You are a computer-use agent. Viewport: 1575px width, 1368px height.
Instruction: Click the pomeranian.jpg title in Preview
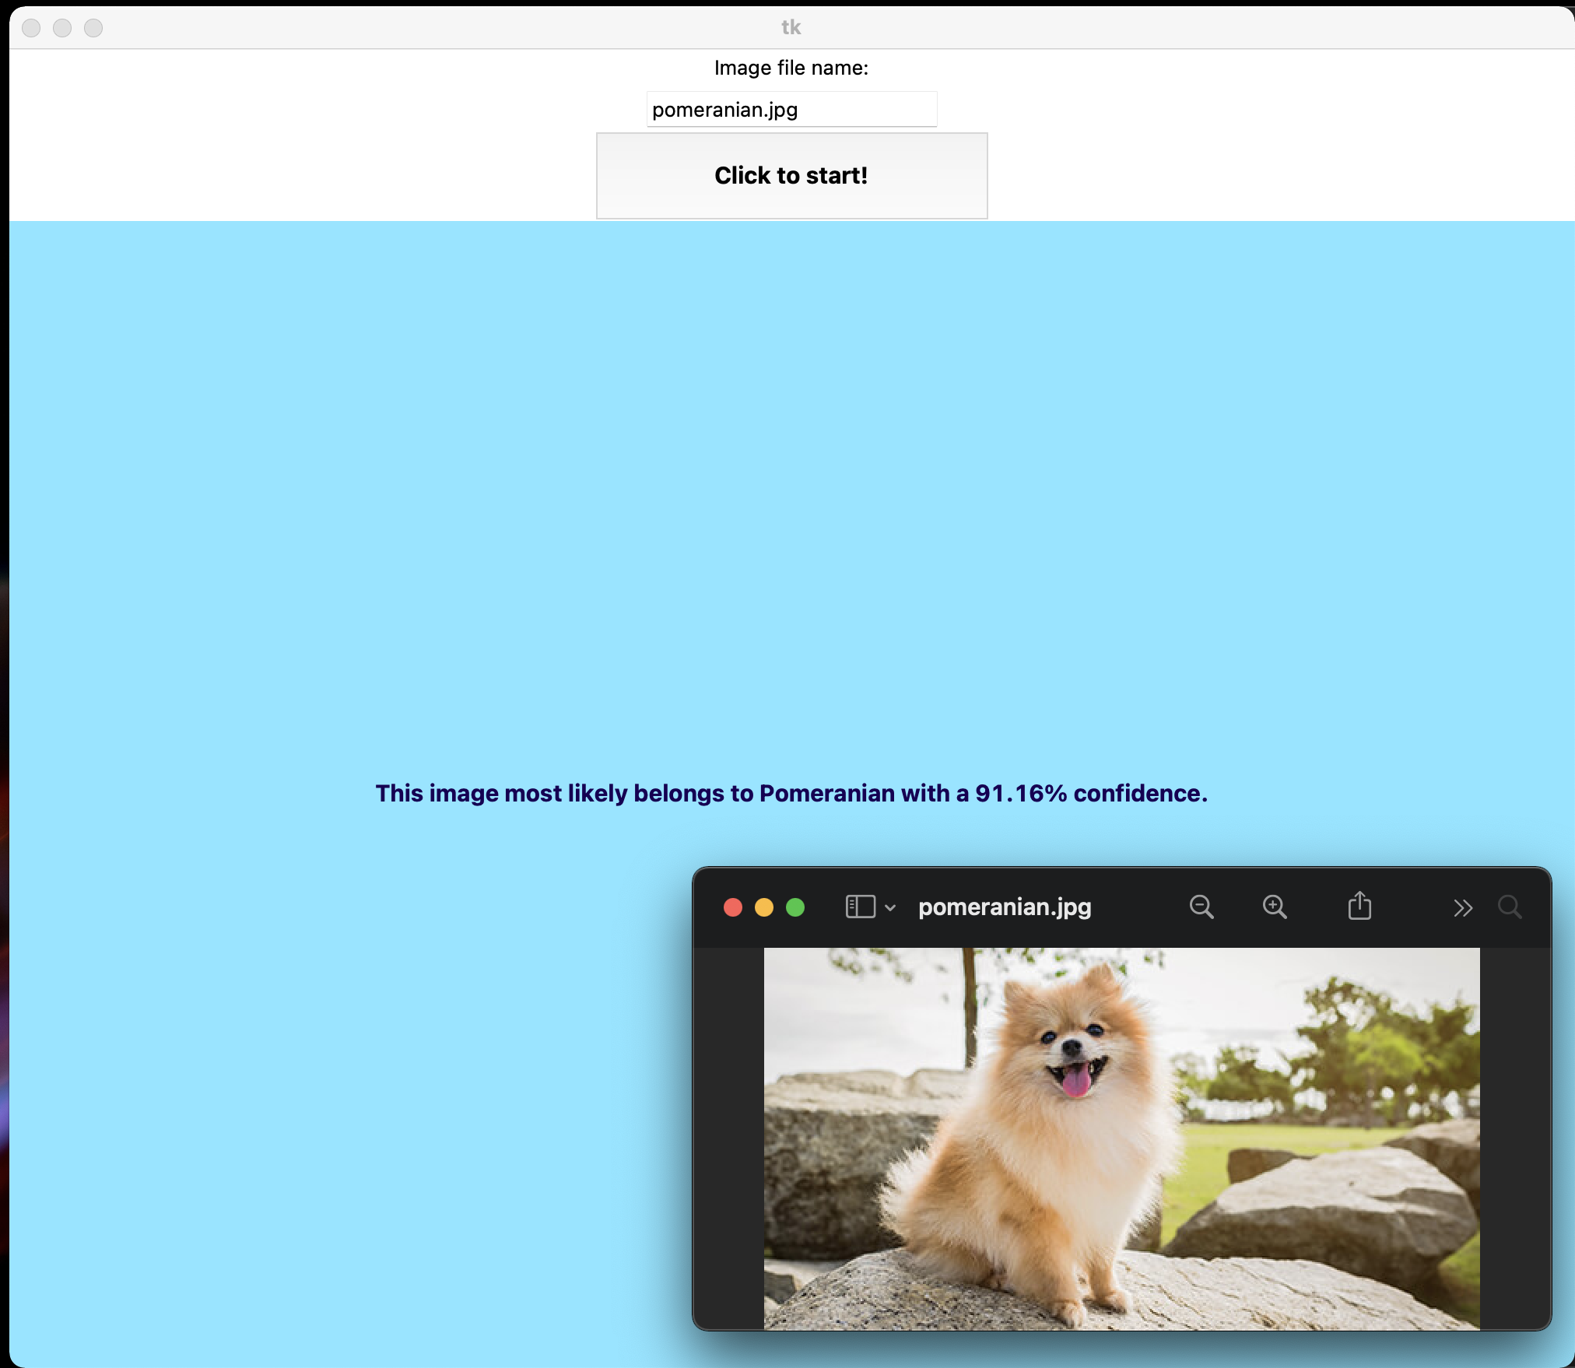click(x=1004, y=907)
